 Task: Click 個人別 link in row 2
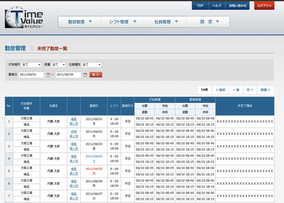pyautogui.click(x=74, y=136)
